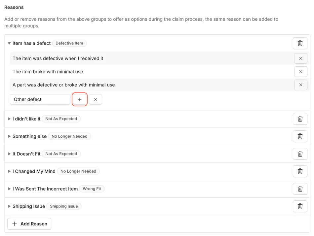
Task: Click the 'Other defect' text input field
Action: 40,99
